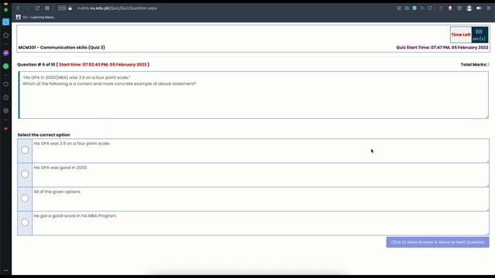Viewport: 495px width, 278px height.
Task: Click the red icon in the sidebar
Action: (6, 129)
